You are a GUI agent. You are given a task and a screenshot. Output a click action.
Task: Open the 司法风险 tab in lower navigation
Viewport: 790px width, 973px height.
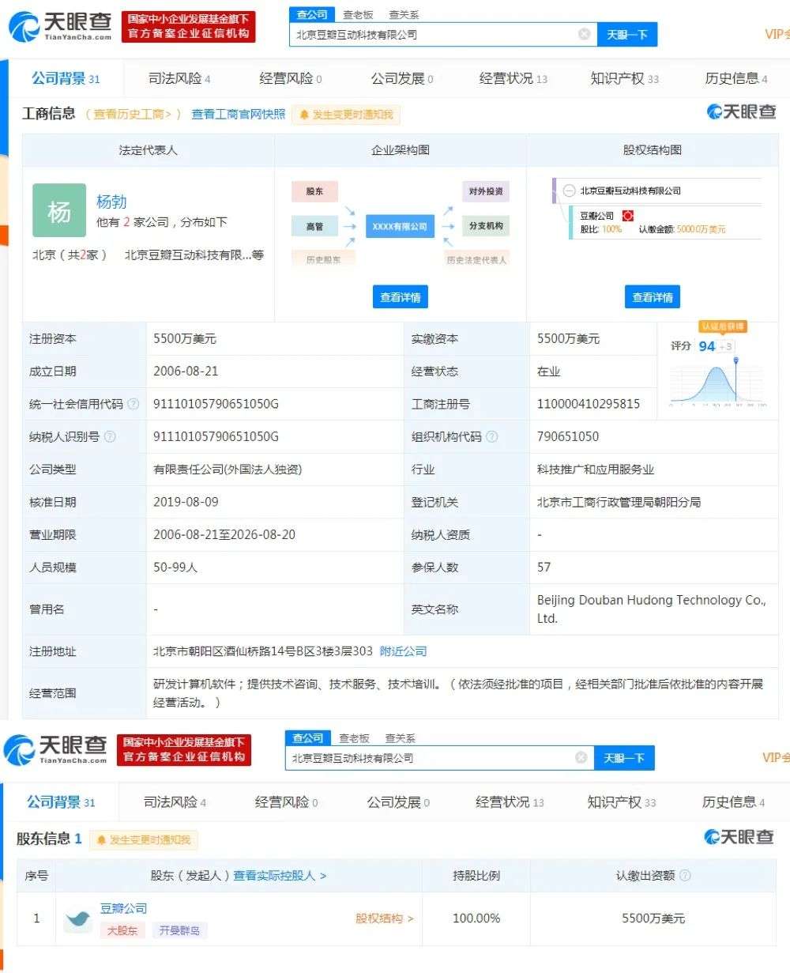175,802
